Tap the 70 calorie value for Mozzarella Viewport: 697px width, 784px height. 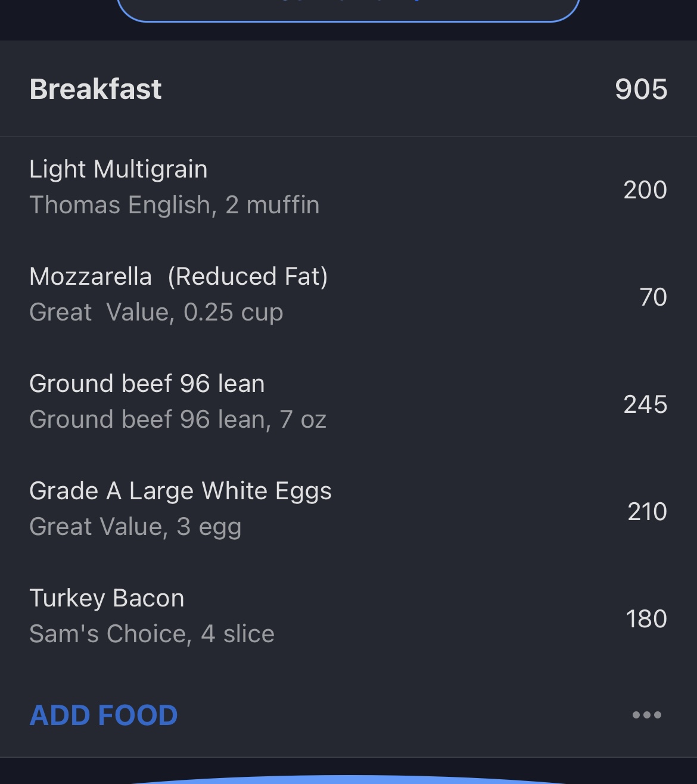point(653,297)
